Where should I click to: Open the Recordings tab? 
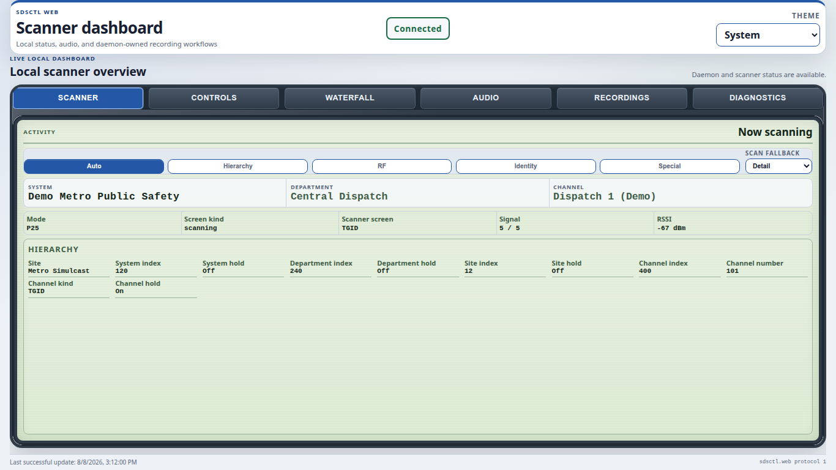622,98
